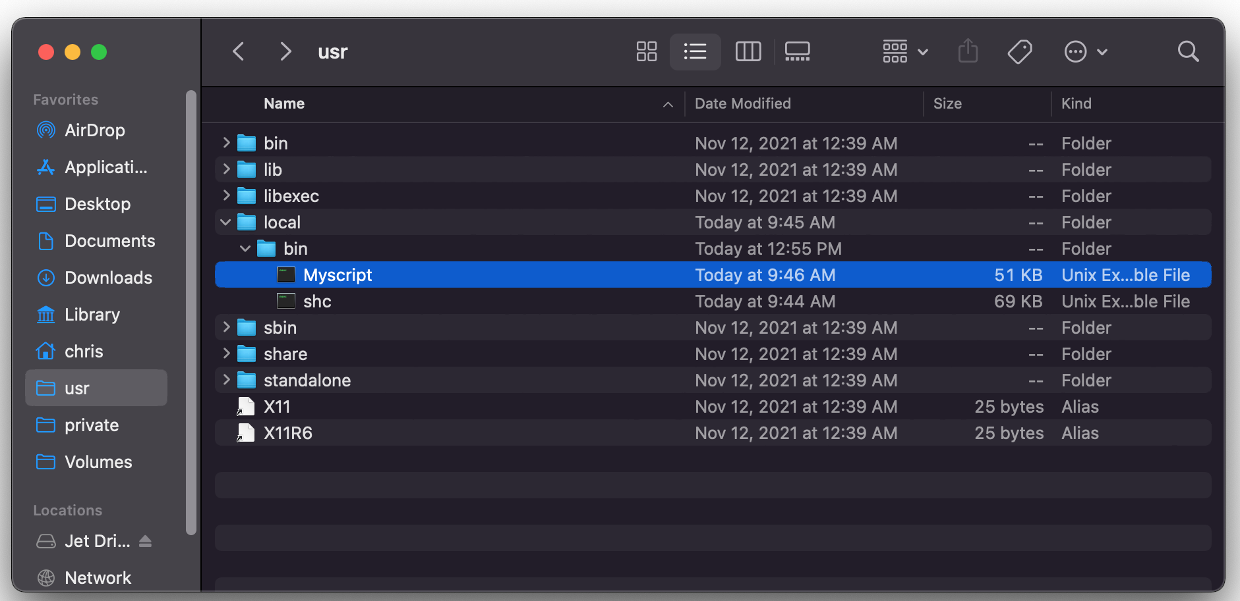1240x601 pixels.
Task: Select the standalone folder row
Action: click(x=713, y=380)
